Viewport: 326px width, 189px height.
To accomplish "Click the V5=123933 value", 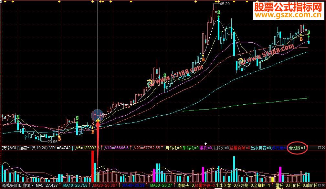I will pyautogui.click(x=87, y=148).
